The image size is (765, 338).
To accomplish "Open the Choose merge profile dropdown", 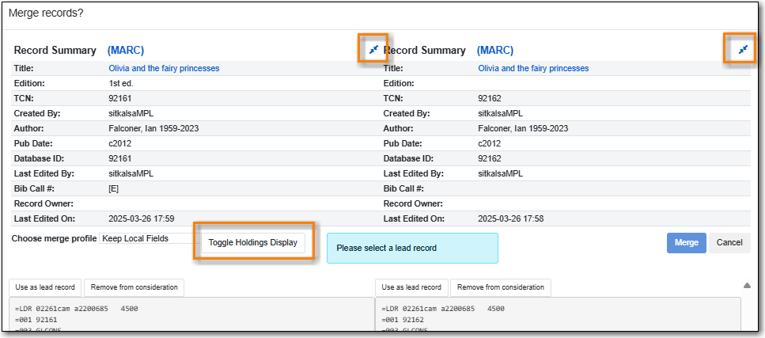I will point(147,238).
